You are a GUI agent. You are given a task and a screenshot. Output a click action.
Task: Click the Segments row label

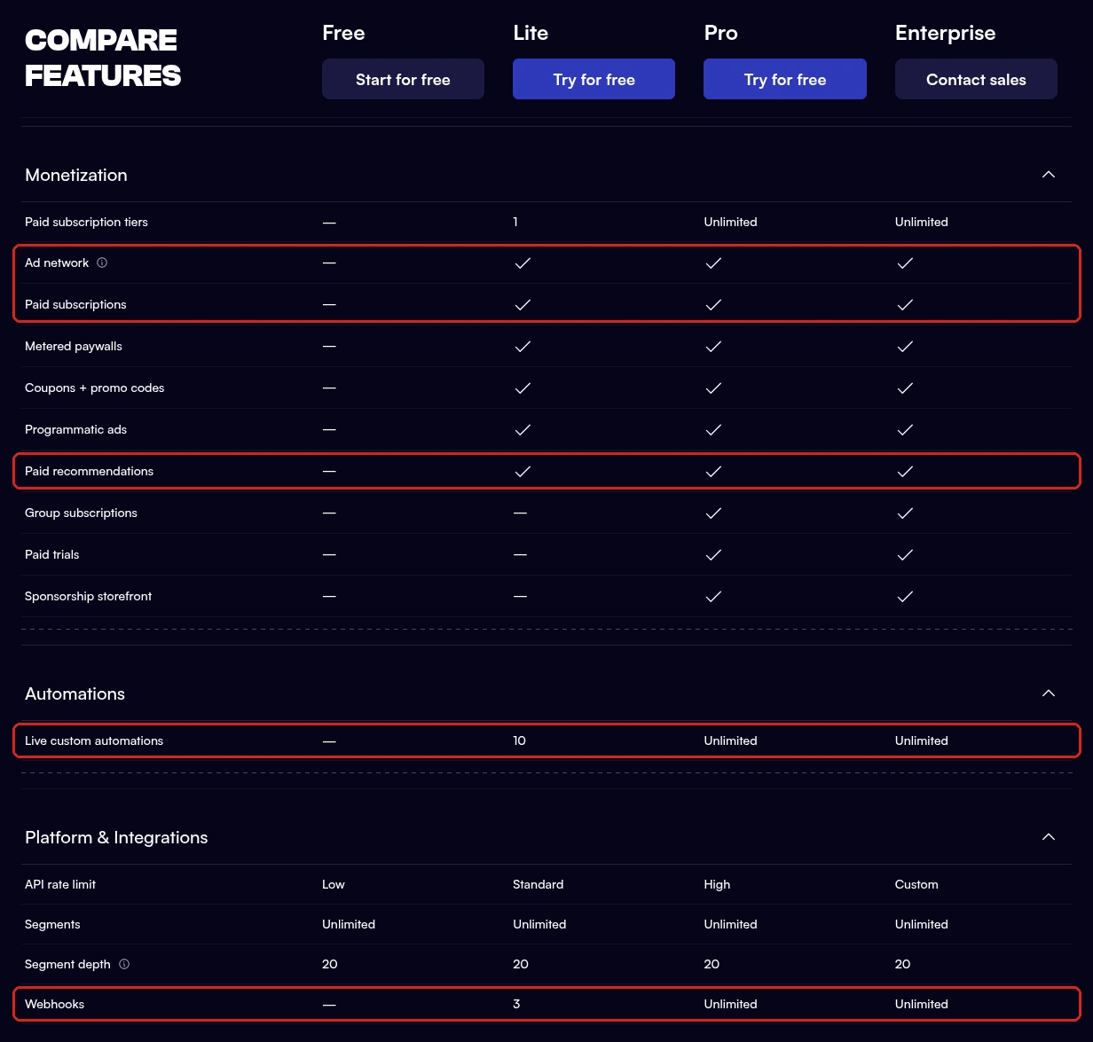(52, 924)
